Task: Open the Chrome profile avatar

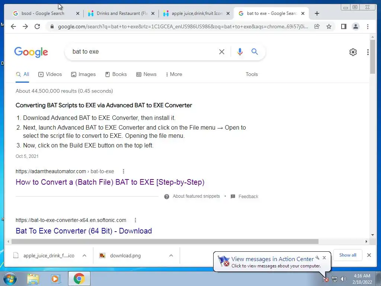Action: tap(355, 26)
